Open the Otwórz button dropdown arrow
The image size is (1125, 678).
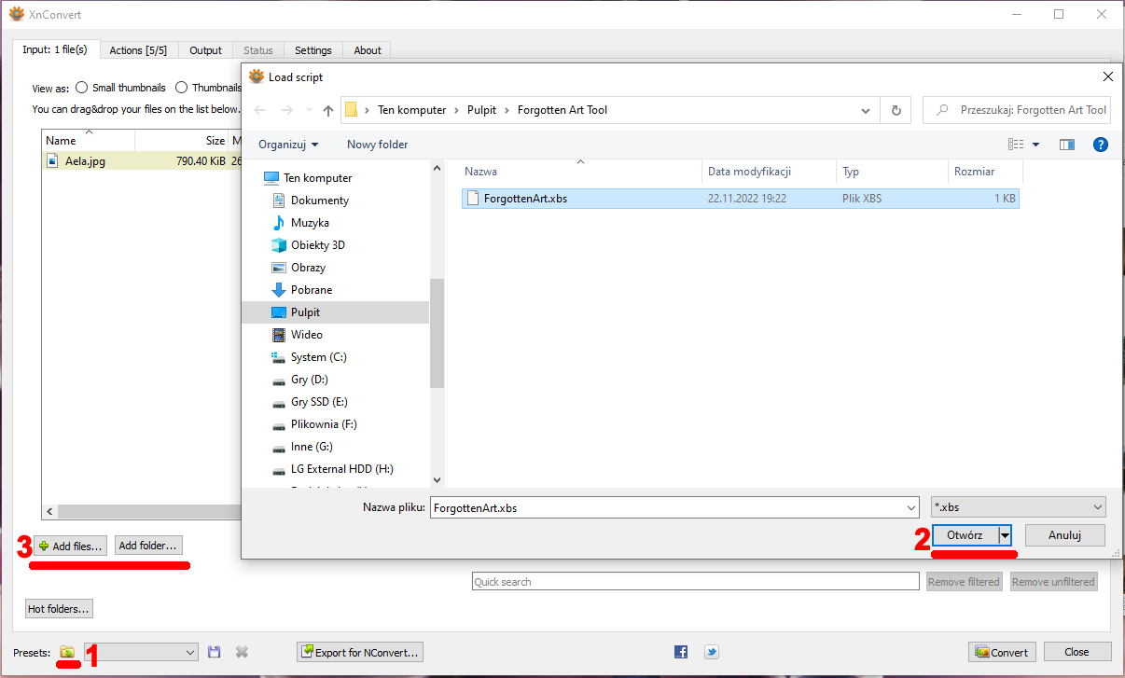[x=1005, y=535]
